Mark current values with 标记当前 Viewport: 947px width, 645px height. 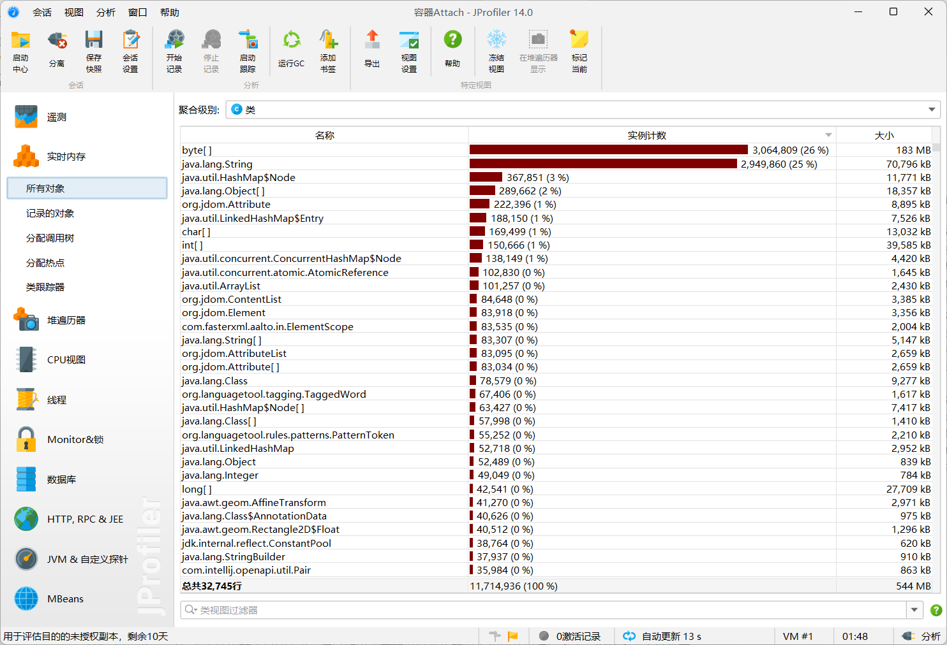tap(579, 51)
